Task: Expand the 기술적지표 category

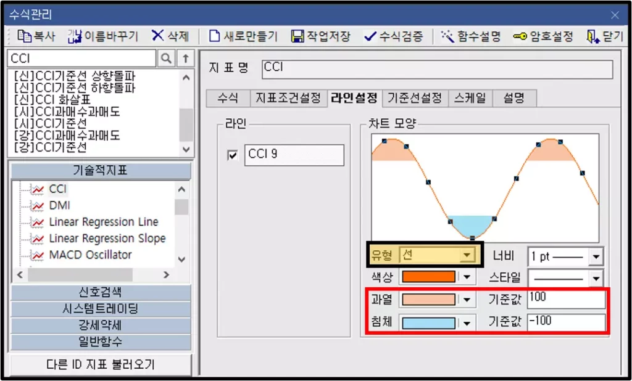Action: click(x=101, y=170)
